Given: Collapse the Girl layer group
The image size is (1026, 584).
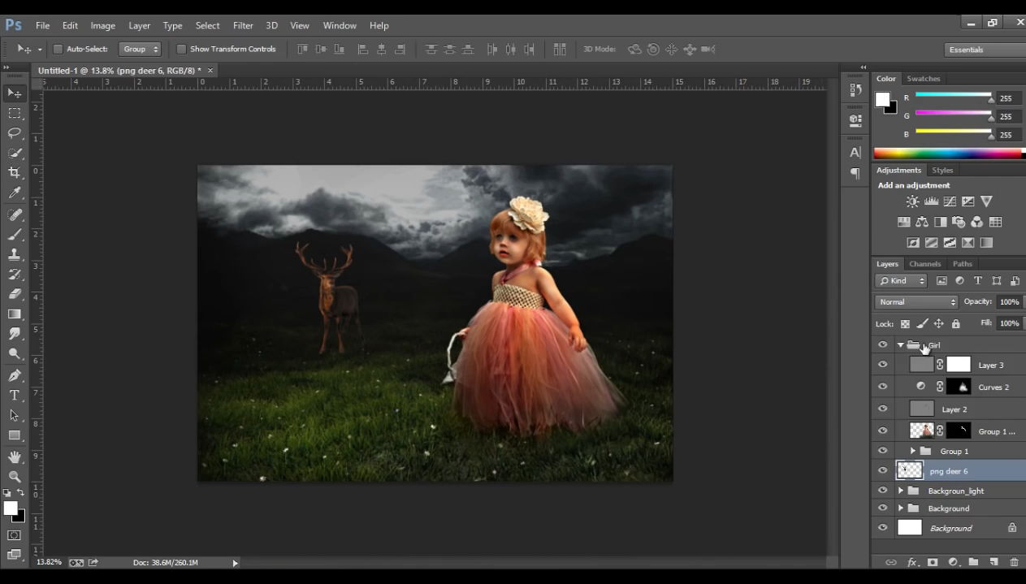Looking at the screenshot, I should (900, 345).
